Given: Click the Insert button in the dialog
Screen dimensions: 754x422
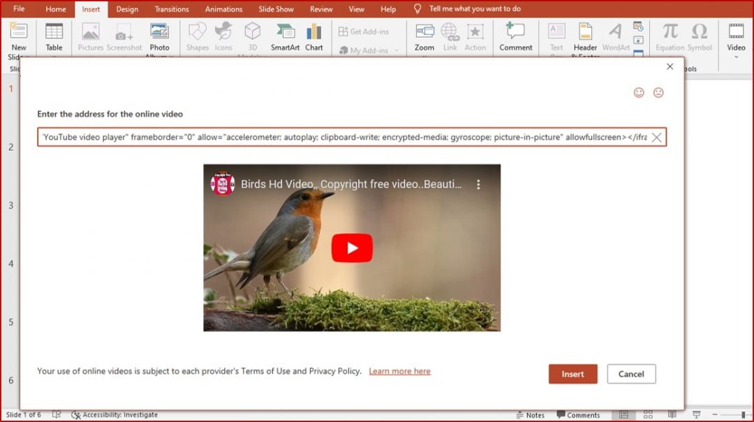Looking at the screenshot, I should point(572,374).
